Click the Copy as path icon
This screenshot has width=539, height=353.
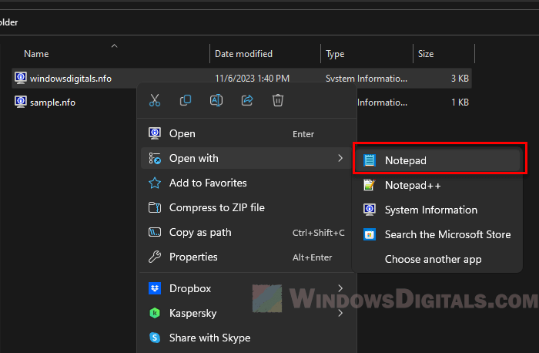155,232
